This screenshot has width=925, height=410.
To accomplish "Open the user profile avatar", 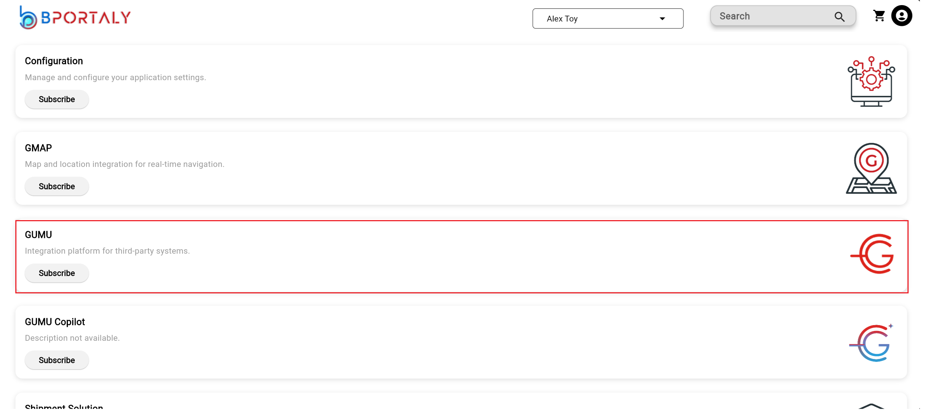I will [x=901, y=16].
